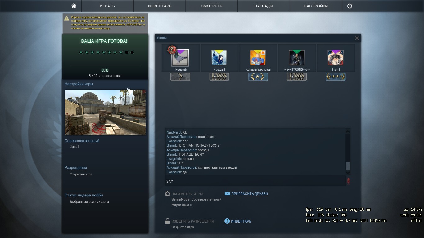
Task: Click chat line "BlamE: EZ"
Action: tap(175, 163)
